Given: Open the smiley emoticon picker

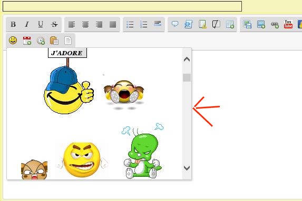Looking at the screenshot, I should pyautogui.click(x=13, y=41).
